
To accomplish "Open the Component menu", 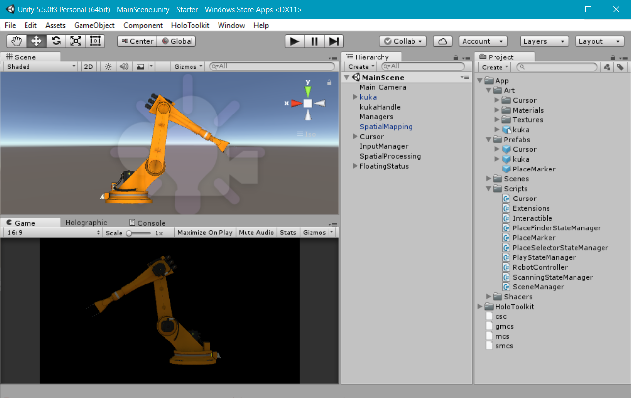I will point(143,25).
